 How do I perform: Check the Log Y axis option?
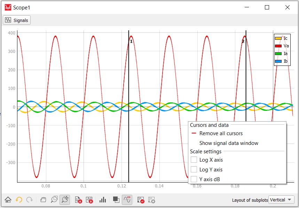194,170
